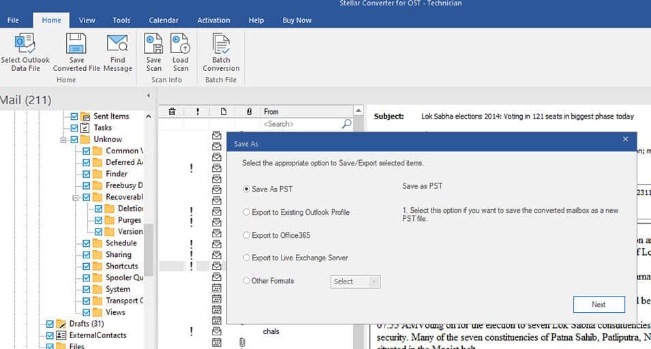Click the ExternalContacts folder icon

click(61, 335)
